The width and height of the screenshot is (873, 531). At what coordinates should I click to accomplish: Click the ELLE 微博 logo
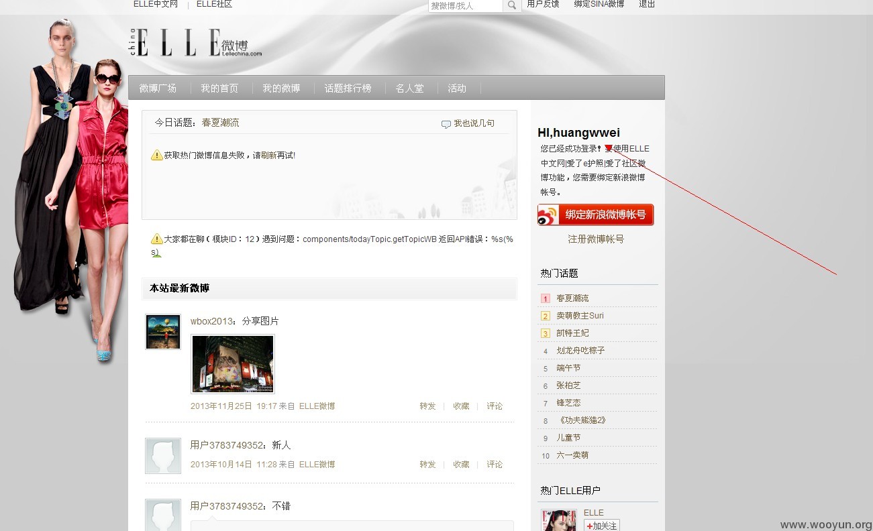195,42
